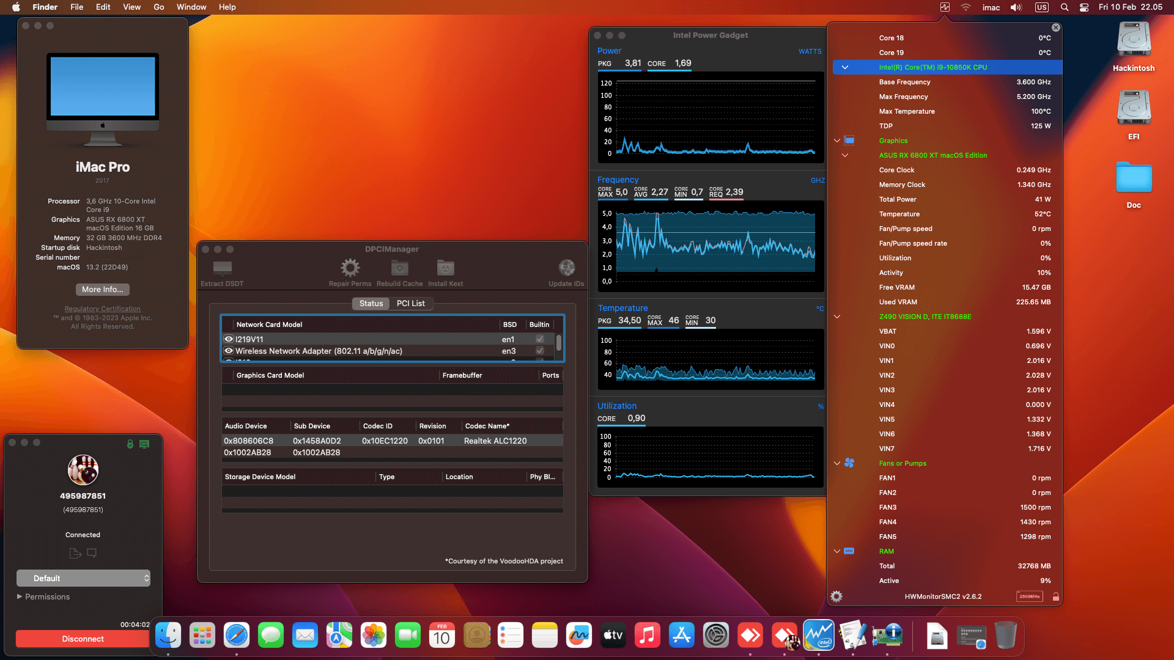1174x660 pixels.
Task: Open the Update IDs tool
Action: (x=566, y=269)
